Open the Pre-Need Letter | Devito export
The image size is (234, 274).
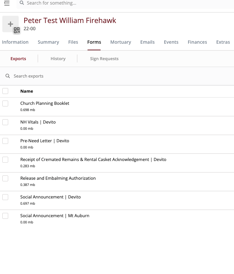point(45,141)
